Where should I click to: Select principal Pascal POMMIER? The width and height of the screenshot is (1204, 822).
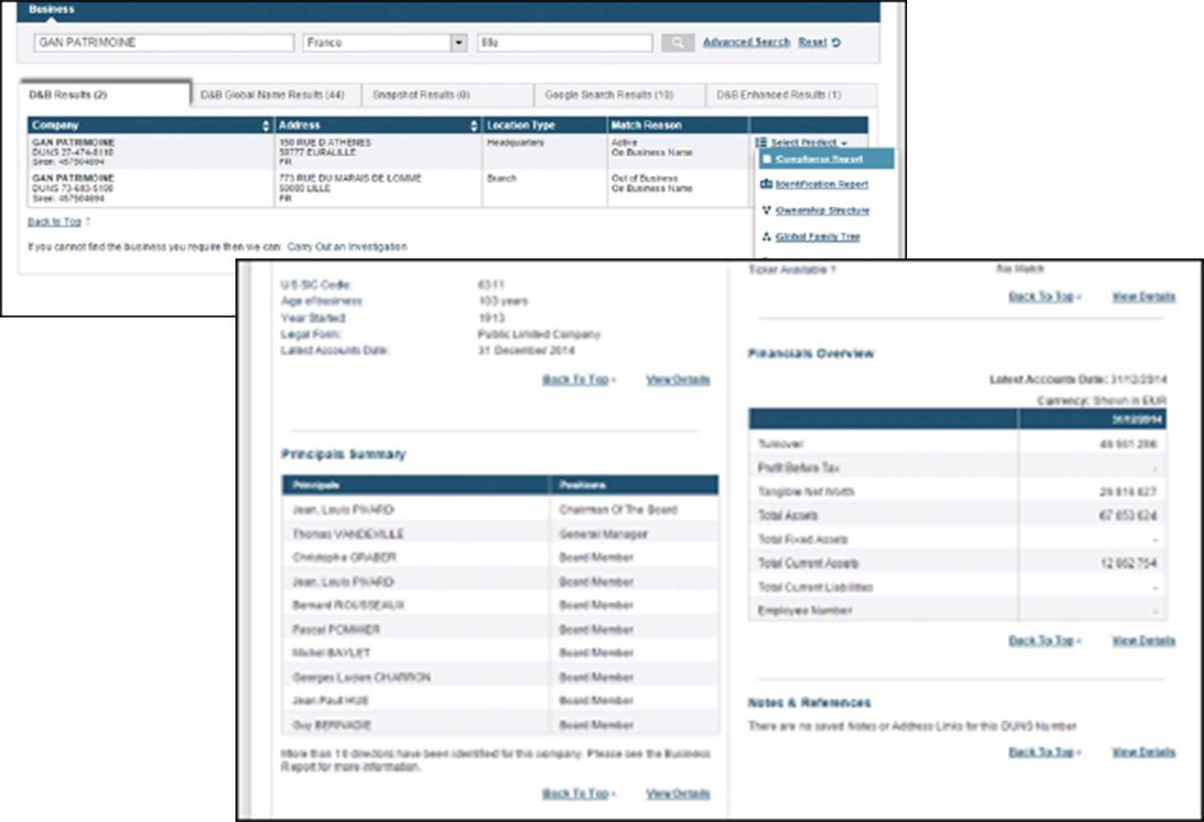336,630
